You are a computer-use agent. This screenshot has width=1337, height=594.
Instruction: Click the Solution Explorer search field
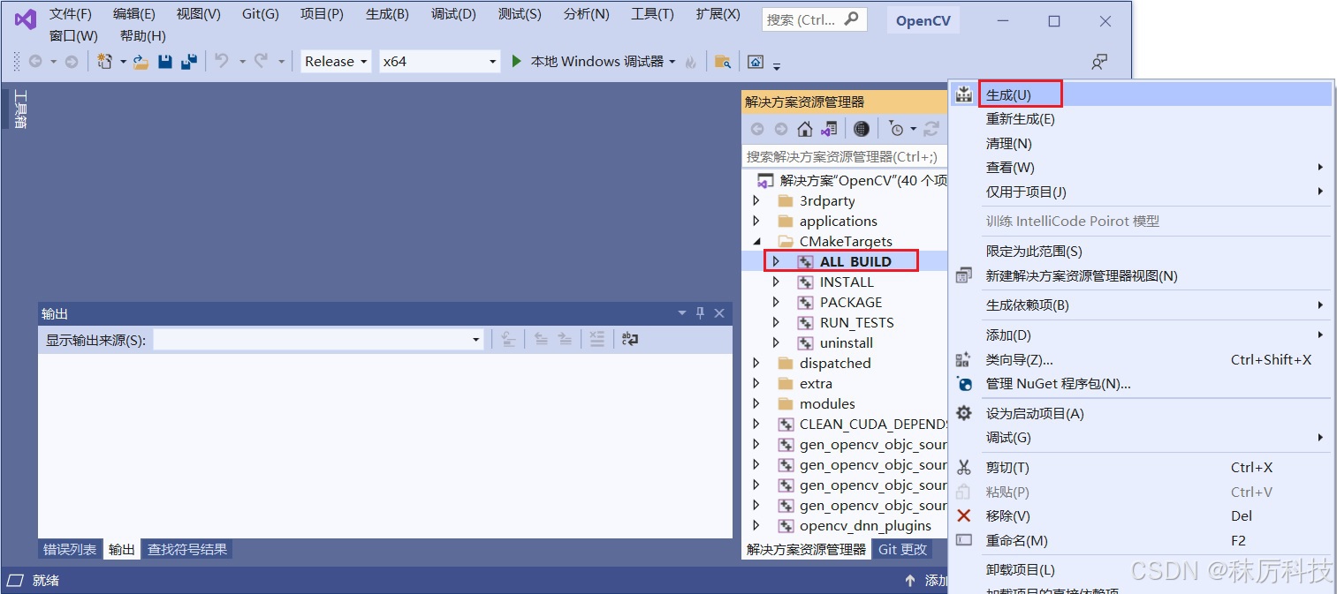click(x=845, y=156)
